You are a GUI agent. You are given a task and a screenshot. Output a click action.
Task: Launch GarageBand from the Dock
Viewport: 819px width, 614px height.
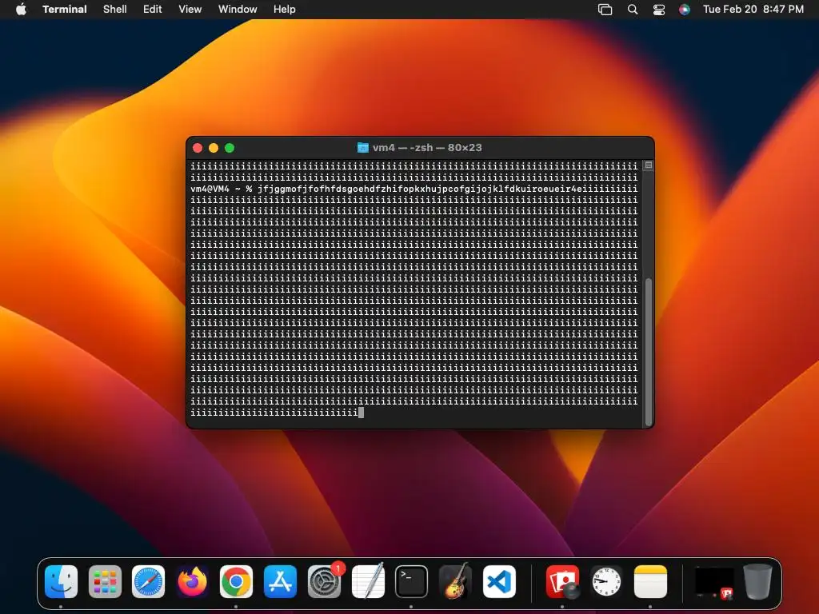(455, 581)
